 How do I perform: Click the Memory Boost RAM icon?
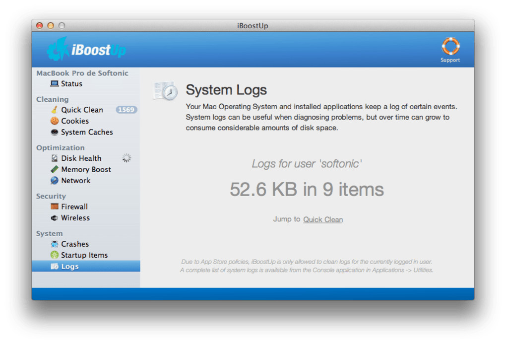pyautogui.click(x=55, y=169)
